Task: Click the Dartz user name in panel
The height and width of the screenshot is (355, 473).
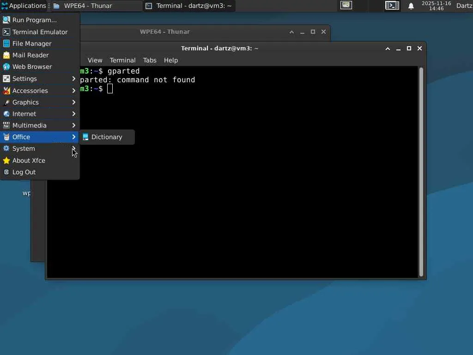Action: click(464, 6)
